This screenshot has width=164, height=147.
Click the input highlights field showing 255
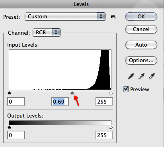(104, 102)
